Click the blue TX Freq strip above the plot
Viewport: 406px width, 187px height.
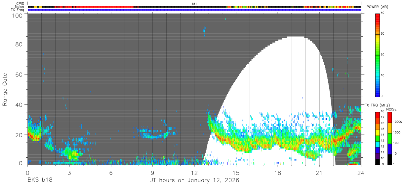click(194, 10)
